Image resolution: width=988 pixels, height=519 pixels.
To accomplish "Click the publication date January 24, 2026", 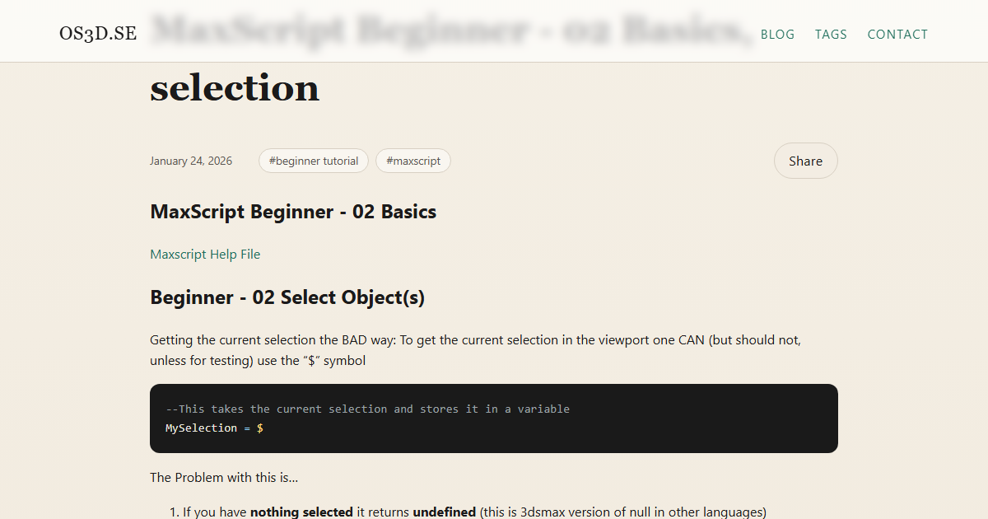I will coord(191,161).
